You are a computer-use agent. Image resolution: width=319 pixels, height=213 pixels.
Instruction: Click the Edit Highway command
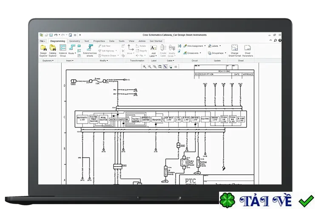click(106, 51)
